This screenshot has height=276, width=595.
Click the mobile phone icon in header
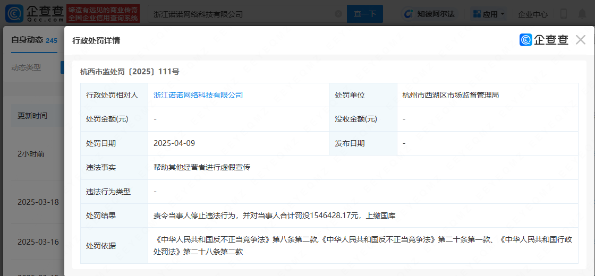[x=564, y=14]
